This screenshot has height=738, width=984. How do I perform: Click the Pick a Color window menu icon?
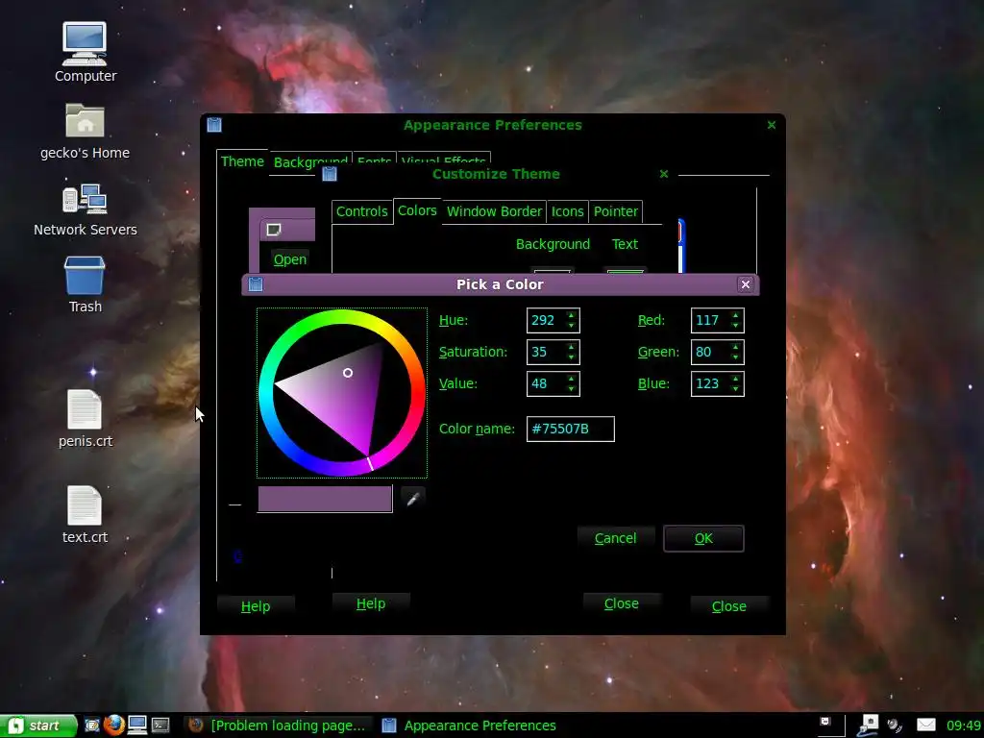[256, 284]
